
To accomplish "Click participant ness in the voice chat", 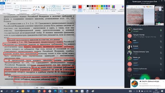I will (x=145, y=41).
